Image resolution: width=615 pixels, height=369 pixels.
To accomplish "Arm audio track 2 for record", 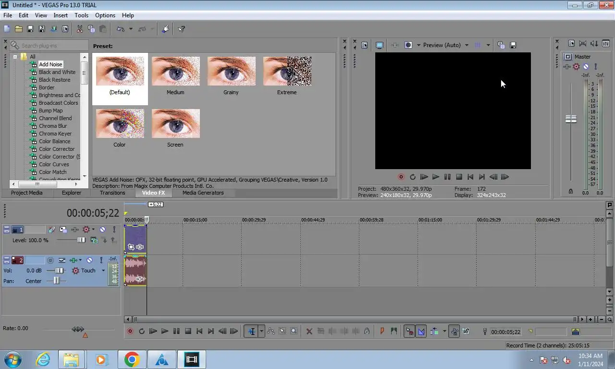I will 50,260.
